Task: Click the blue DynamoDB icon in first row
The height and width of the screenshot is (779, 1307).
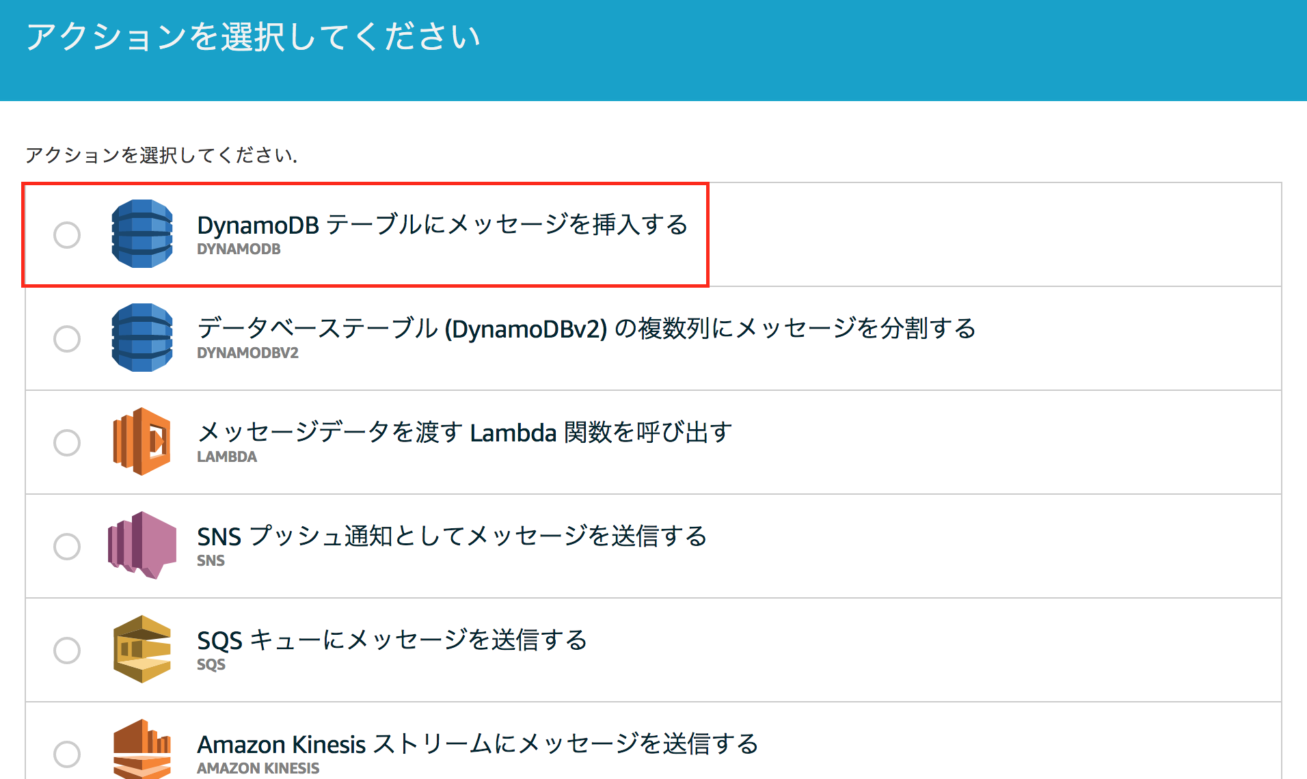Action: (x=142, y=234)
